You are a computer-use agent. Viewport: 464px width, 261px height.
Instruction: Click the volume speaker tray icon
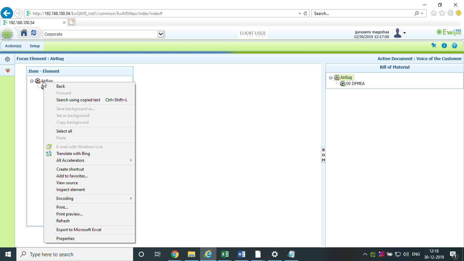click(x=406, y=254)
